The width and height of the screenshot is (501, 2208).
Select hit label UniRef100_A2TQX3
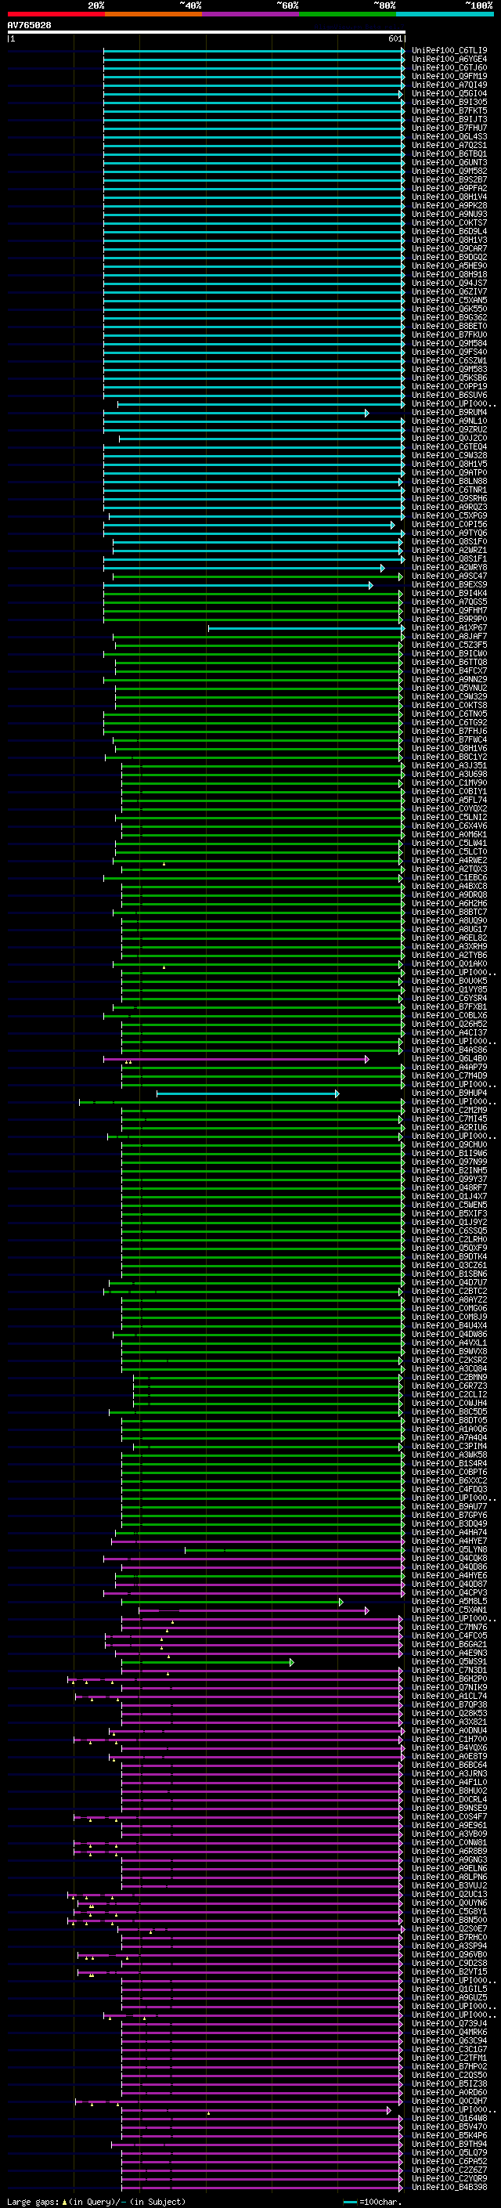pyautogui.click(x=449, y=869)
